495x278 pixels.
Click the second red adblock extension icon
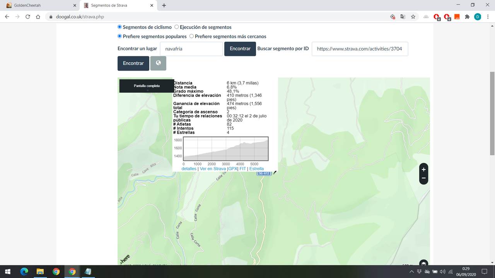point(447,17)
